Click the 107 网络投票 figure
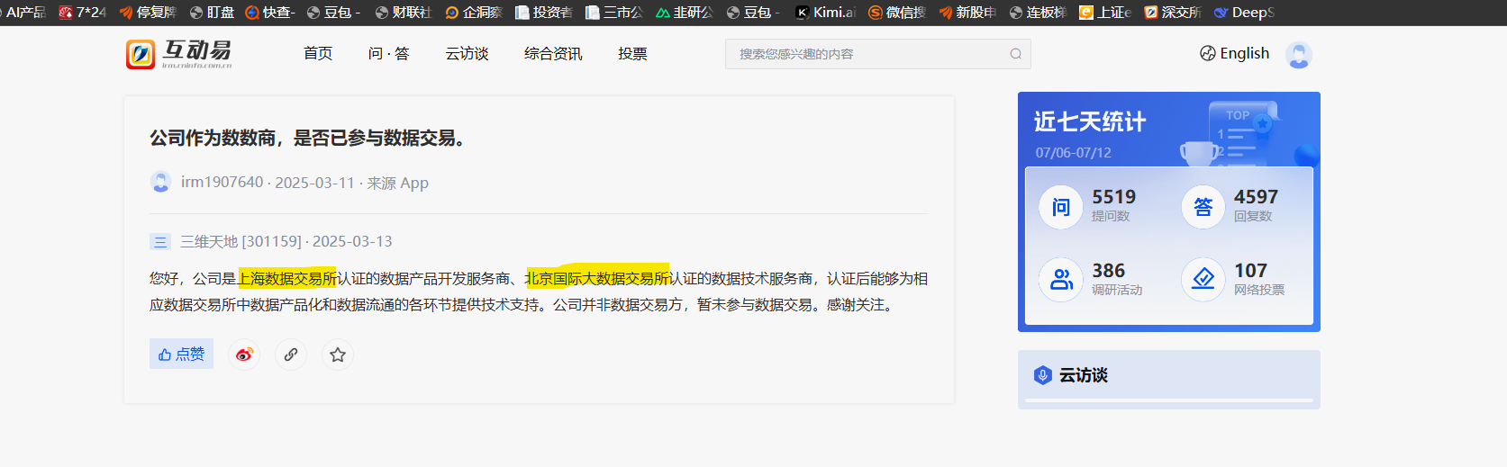The image size is (1507, 467). coord(1250,271)
